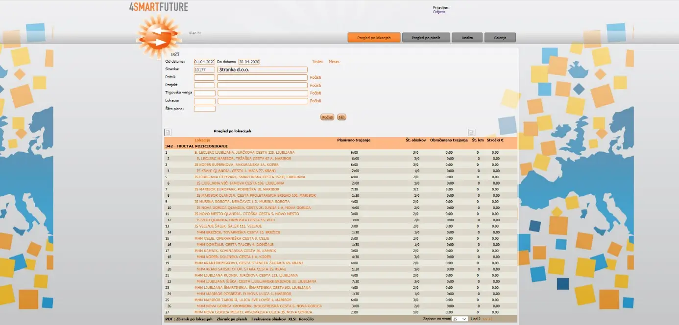Open E. Leclerc Ljubljana, Jurčkova cesta 225 location

[244, 153]
